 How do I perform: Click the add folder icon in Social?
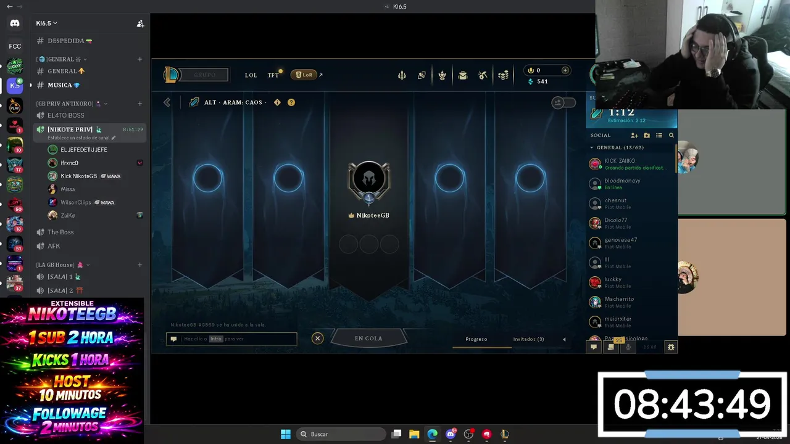(x=647, y=135)
